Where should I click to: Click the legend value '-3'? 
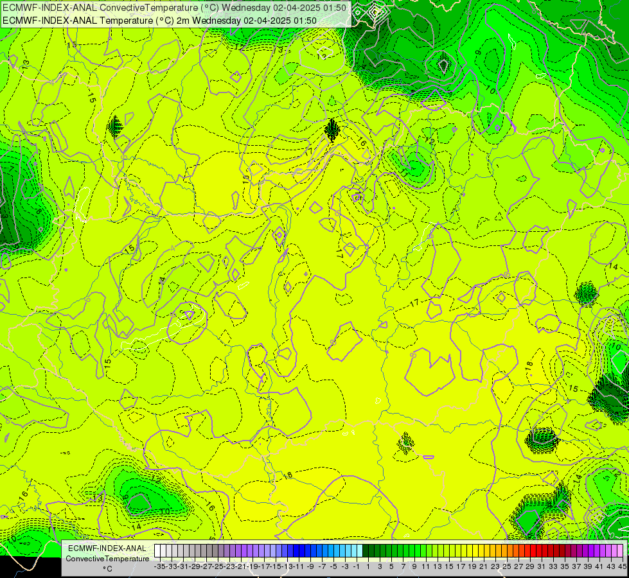tap(345, 567)
